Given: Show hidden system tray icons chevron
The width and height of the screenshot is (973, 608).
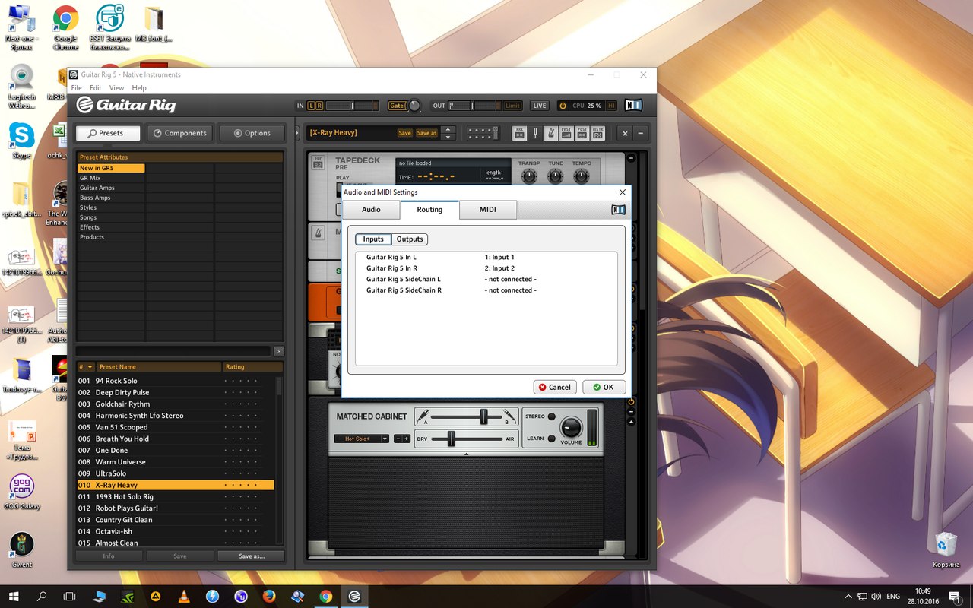Looking at the screenshot, I should [849, 597].
